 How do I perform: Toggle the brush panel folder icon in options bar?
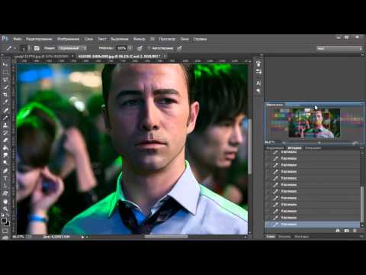click(37, 48)
